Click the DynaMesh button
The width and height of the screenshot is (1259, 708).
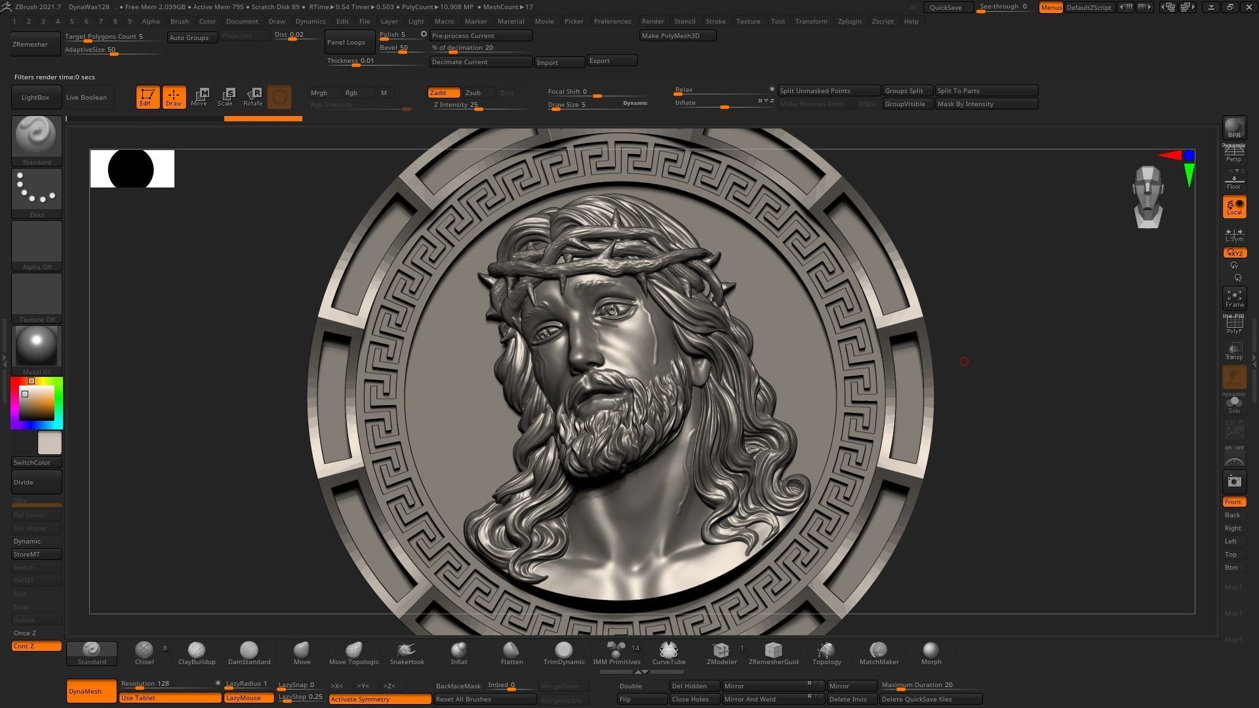click(91, 691)
